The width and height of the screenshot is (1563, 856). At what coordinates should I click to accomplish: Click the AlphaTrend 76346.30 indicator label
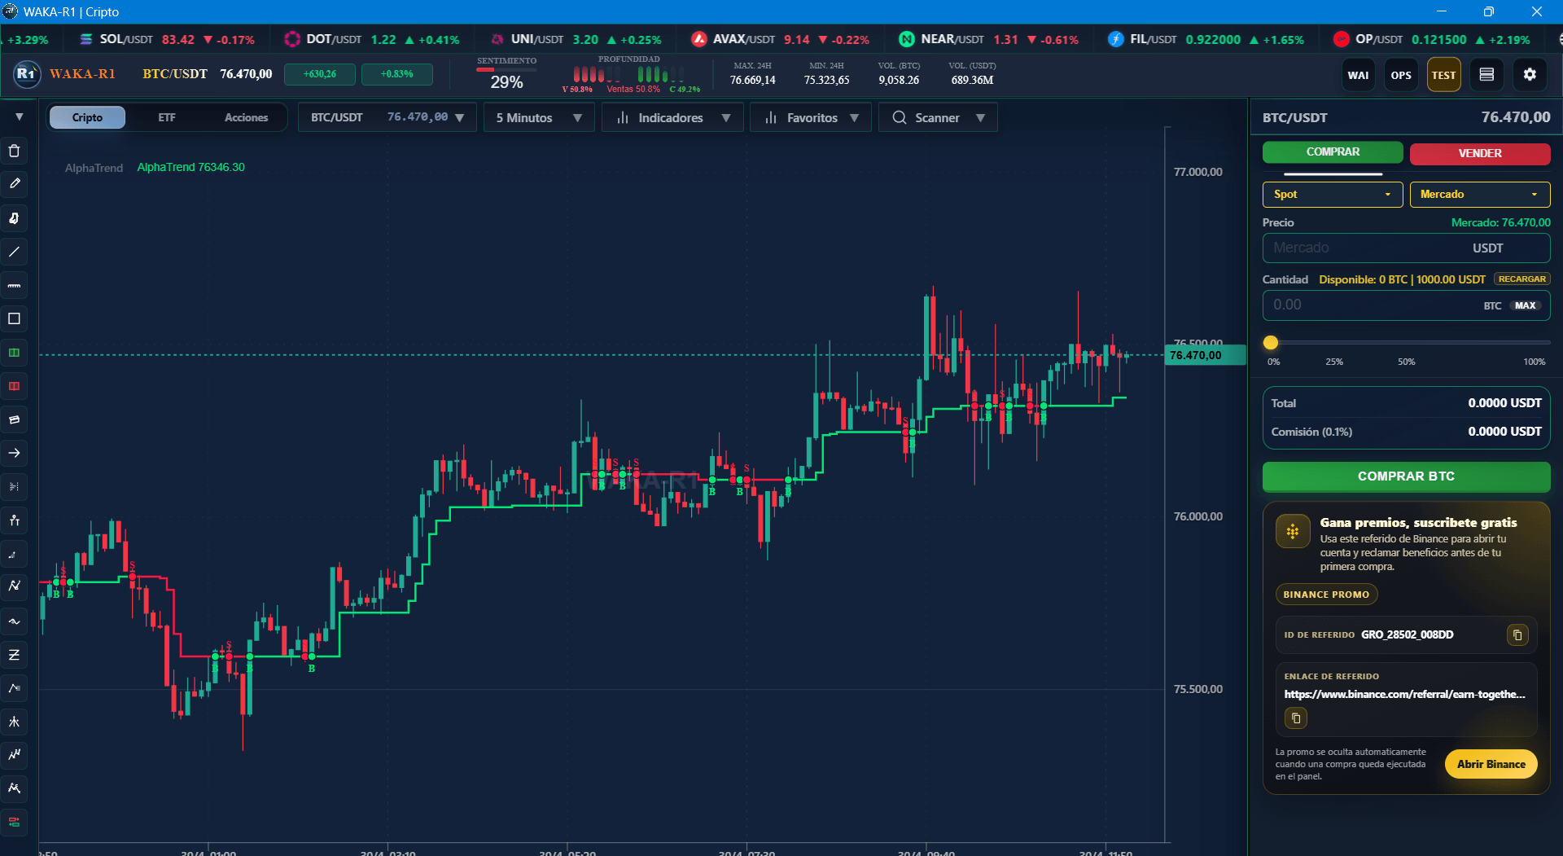coord(190,167)
